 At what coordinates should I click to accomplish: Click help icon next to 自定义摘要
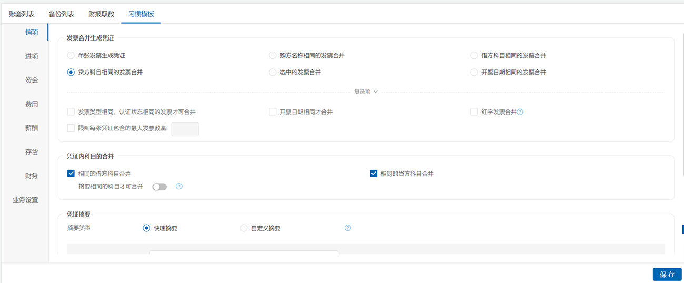coord(347,228)
